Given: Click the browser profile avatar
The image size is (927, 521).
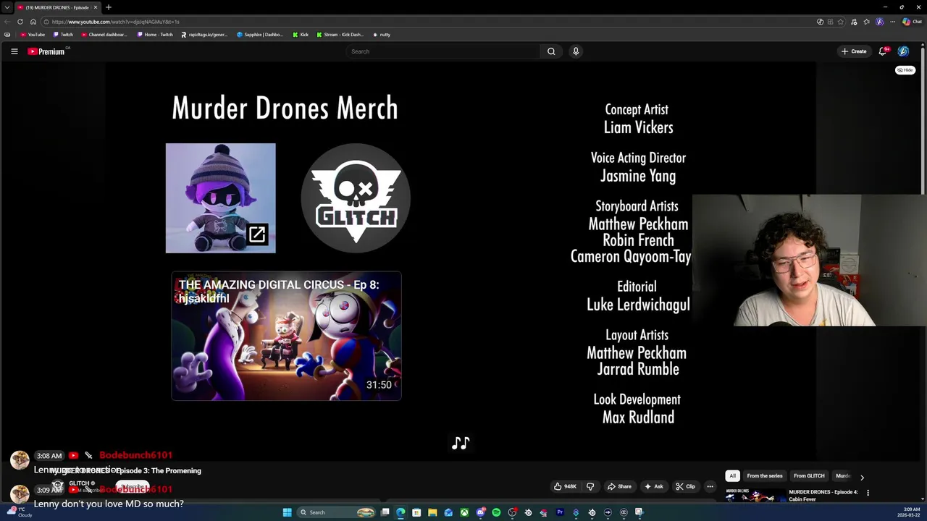Looking at the screenshot, I should pyautogui.click(x=880, y=22).
